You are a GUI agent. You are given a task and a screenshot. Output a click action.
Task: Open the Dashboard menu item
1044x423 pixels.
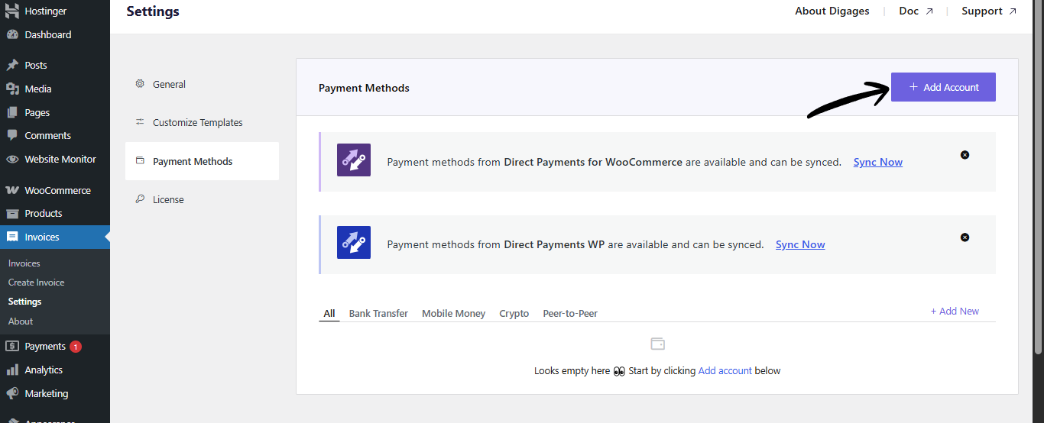coord(55,34)
